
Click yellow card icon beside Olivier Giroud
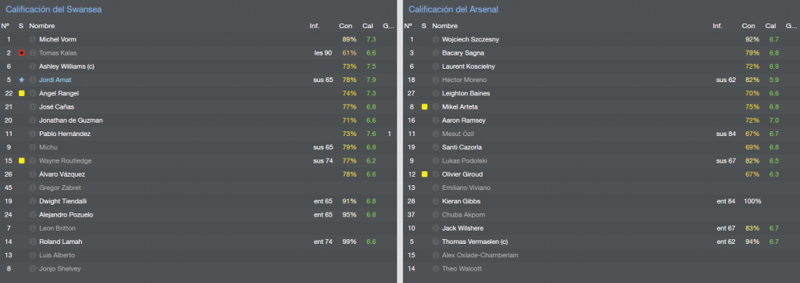pyautogui.click(x=424, y=174)
